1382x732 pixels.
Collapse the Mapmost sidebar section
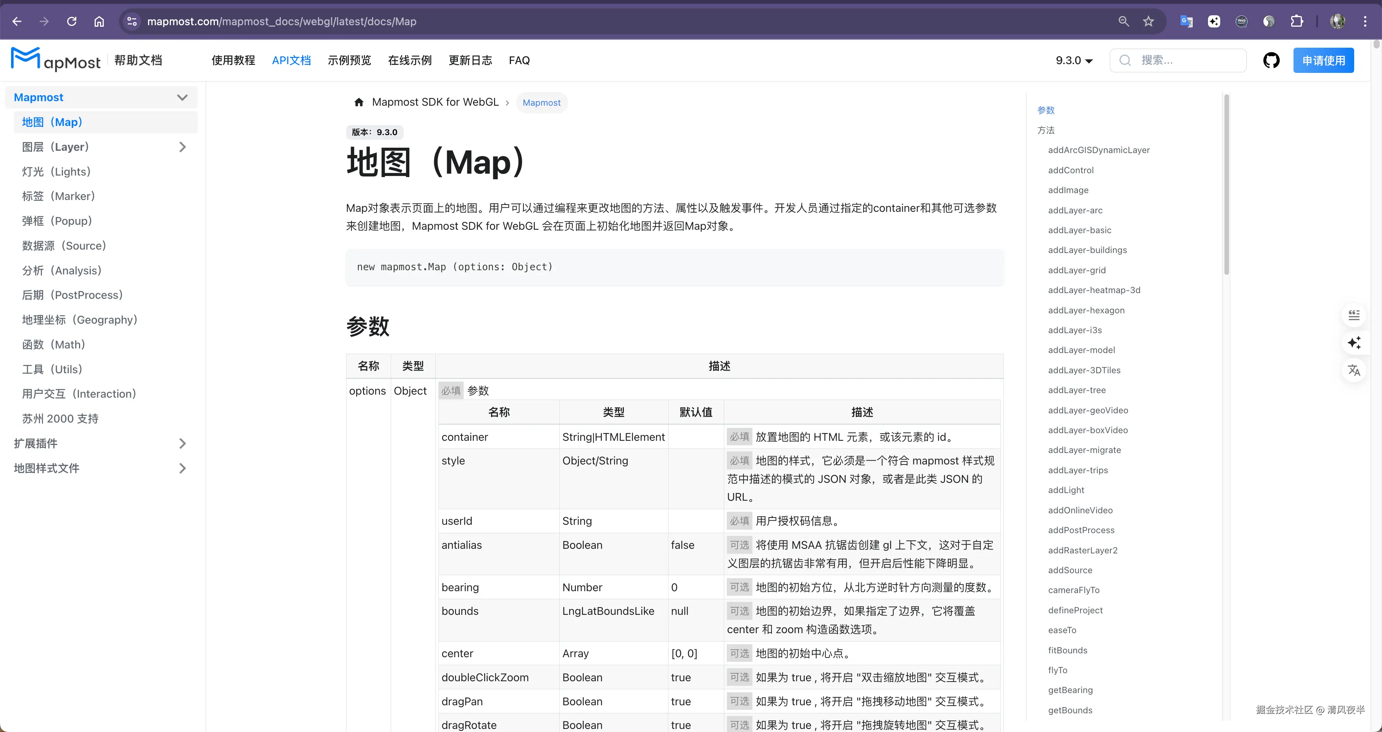[x=182, y=97]
